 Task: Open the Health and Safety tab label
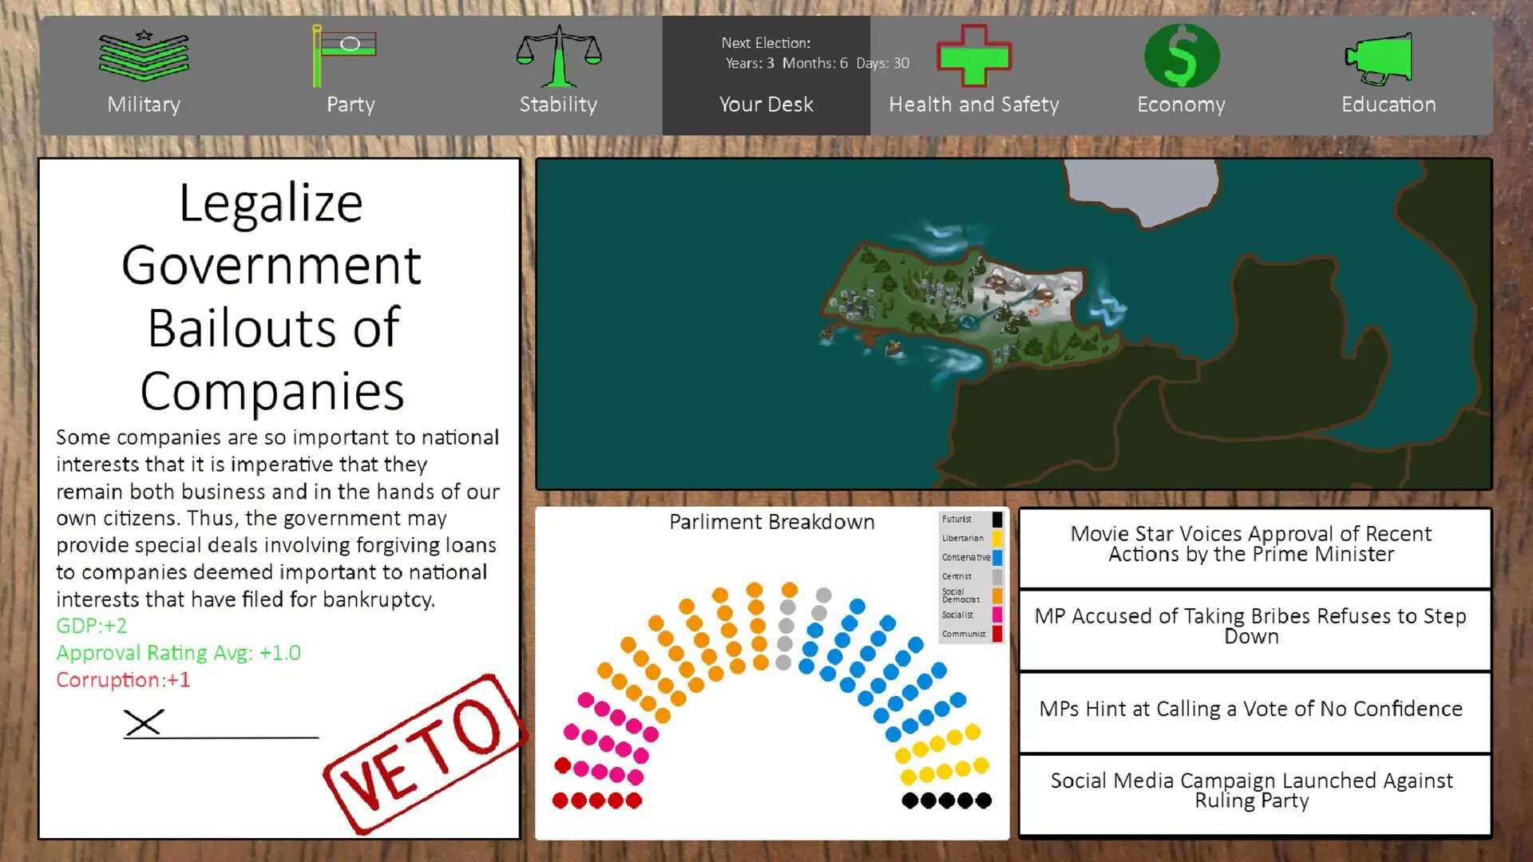click(973, 105)
